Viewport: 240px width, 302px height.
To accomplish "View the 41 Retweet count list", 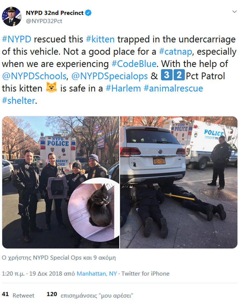I will click(18, 295).
